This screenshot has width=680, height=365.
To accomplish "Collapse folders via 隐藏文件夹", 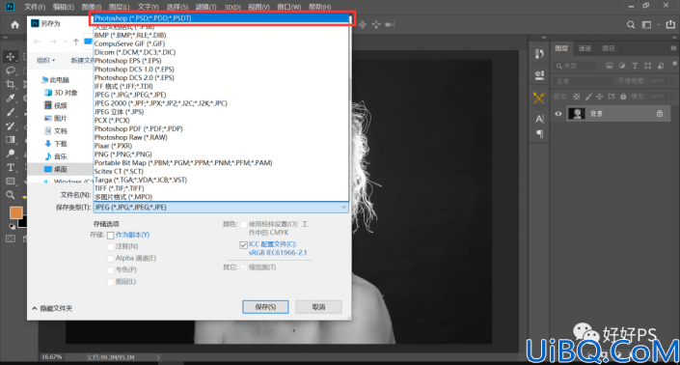I will tap(52, 309).
